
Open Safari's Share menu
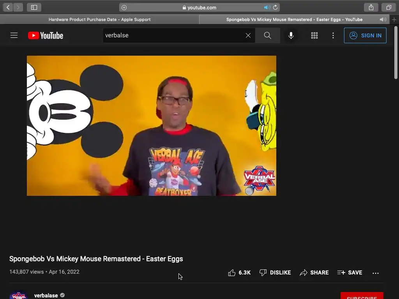(371, 7)
